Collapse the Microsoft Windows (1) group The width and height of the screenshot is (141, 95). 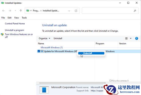click(x=52, y=47)
